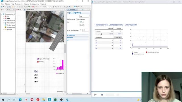This screenshot has height=102, width=182.
Task: Select Car agent in project tree
Action: 7,16
